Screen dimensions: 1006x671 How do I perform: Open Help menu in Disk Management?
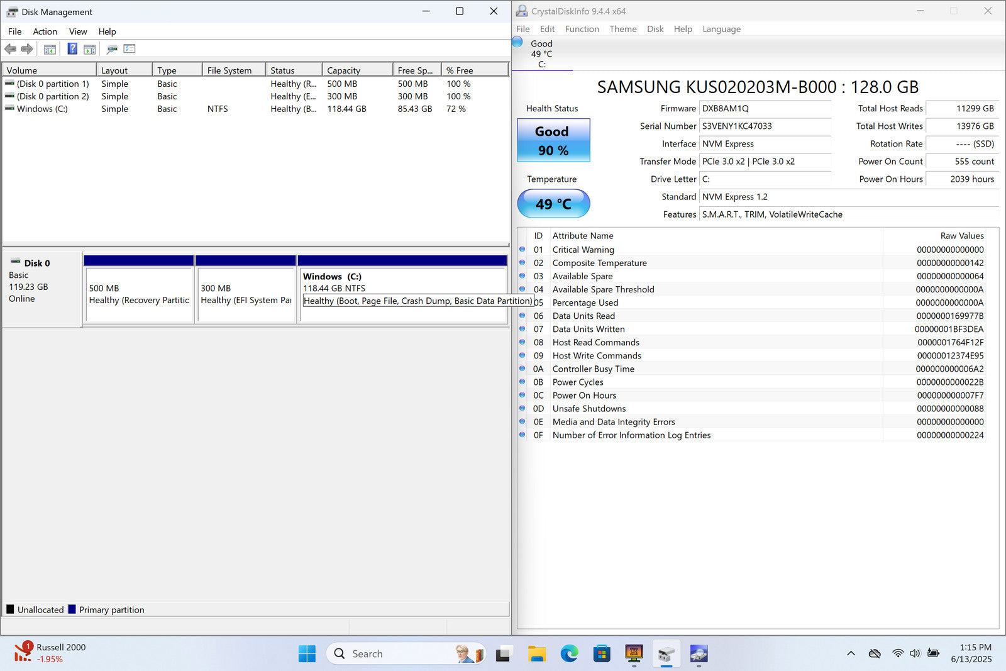tap(107, 31)
